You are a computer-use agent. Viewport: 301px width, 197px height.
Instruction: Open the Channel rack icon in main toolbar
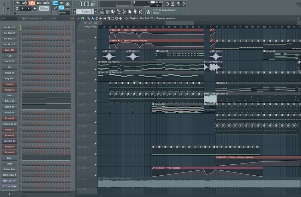108,12
